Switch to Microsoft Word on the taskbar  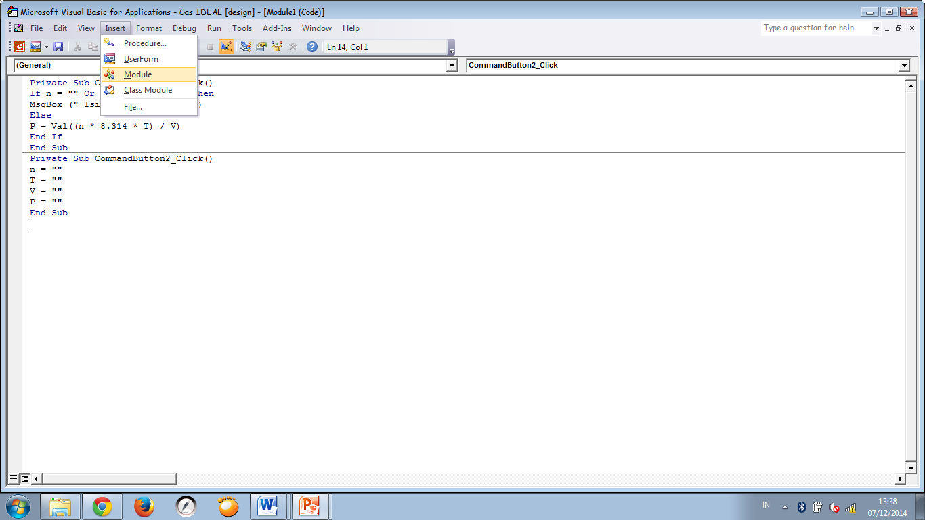pos(269,506)
